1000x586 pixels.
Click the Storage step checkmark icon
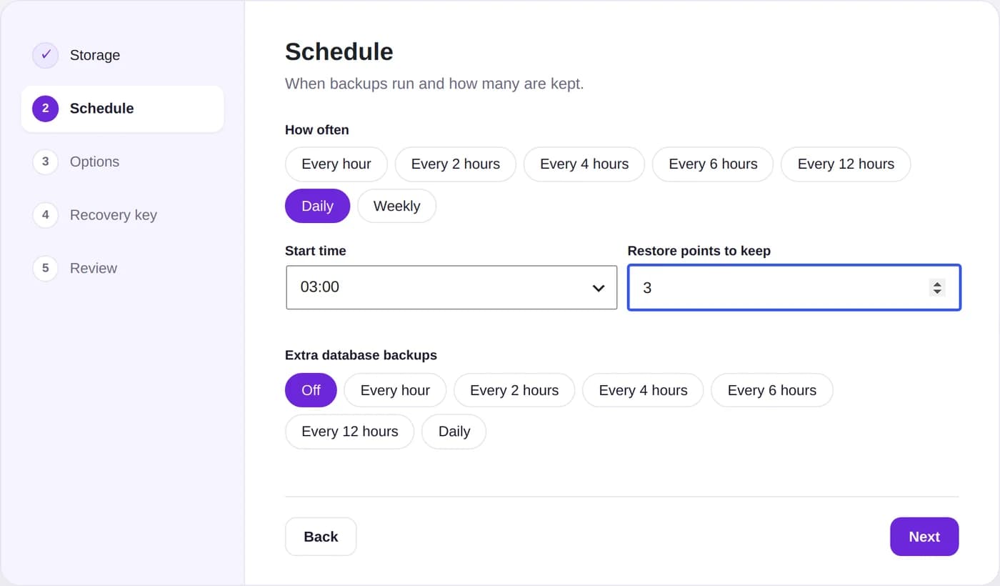[x=45, y=55]
